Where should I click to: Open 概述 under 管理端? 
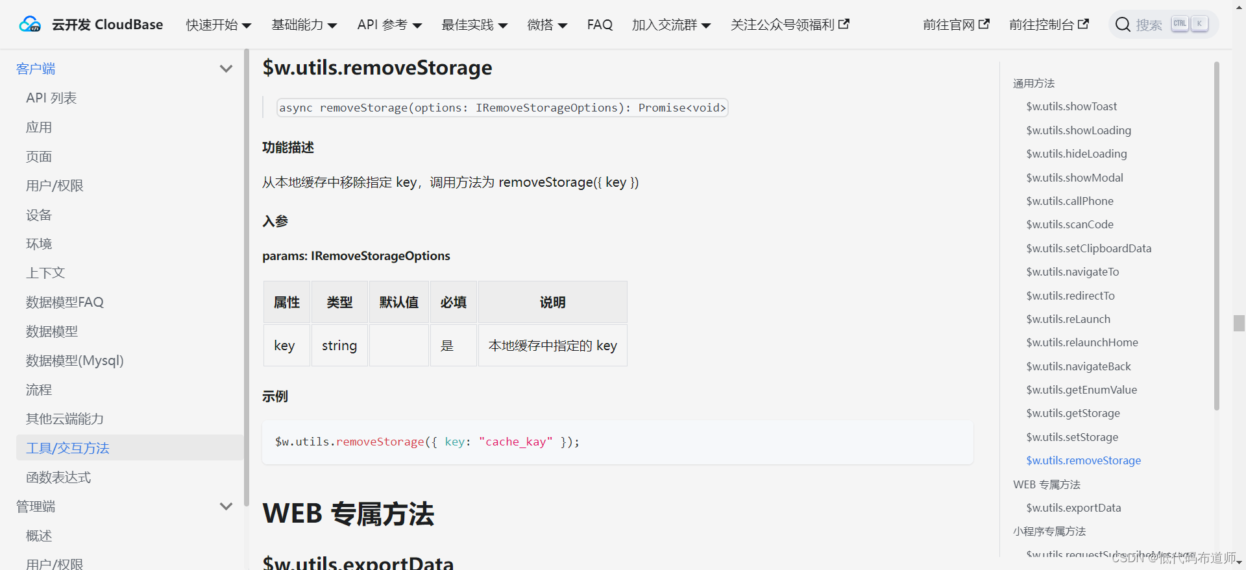(39, 536)
